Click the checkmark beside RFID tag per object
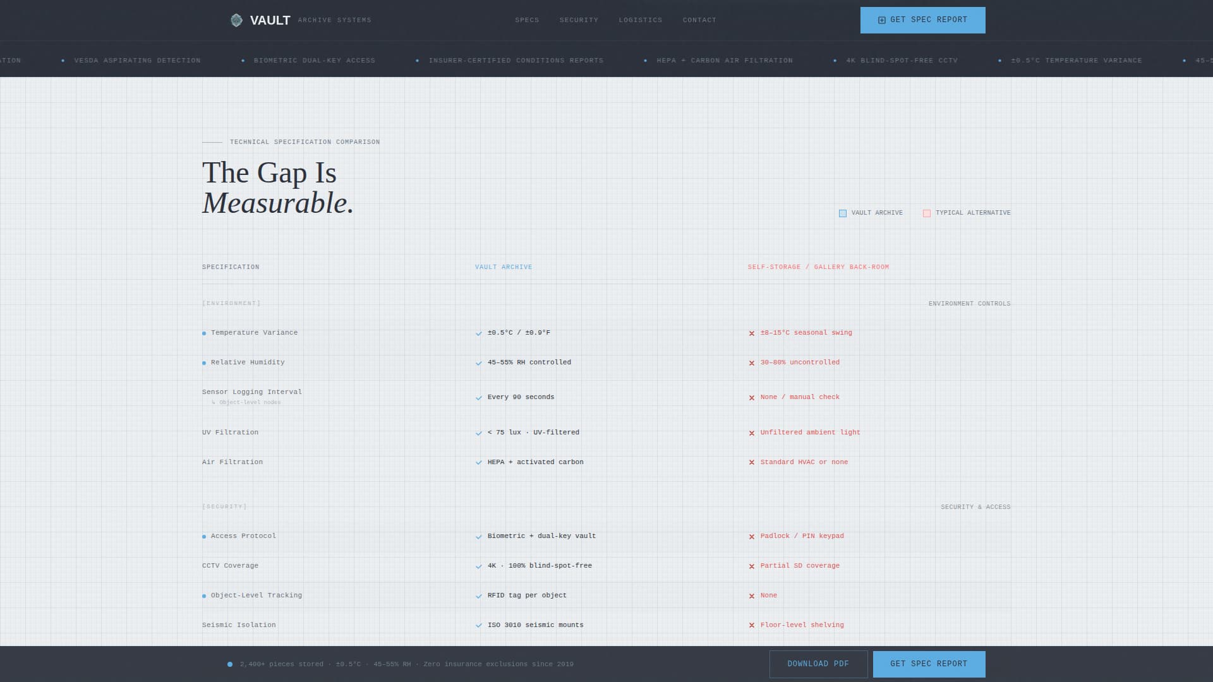This screenshot has width=1213, height=682. pos(479,596)
